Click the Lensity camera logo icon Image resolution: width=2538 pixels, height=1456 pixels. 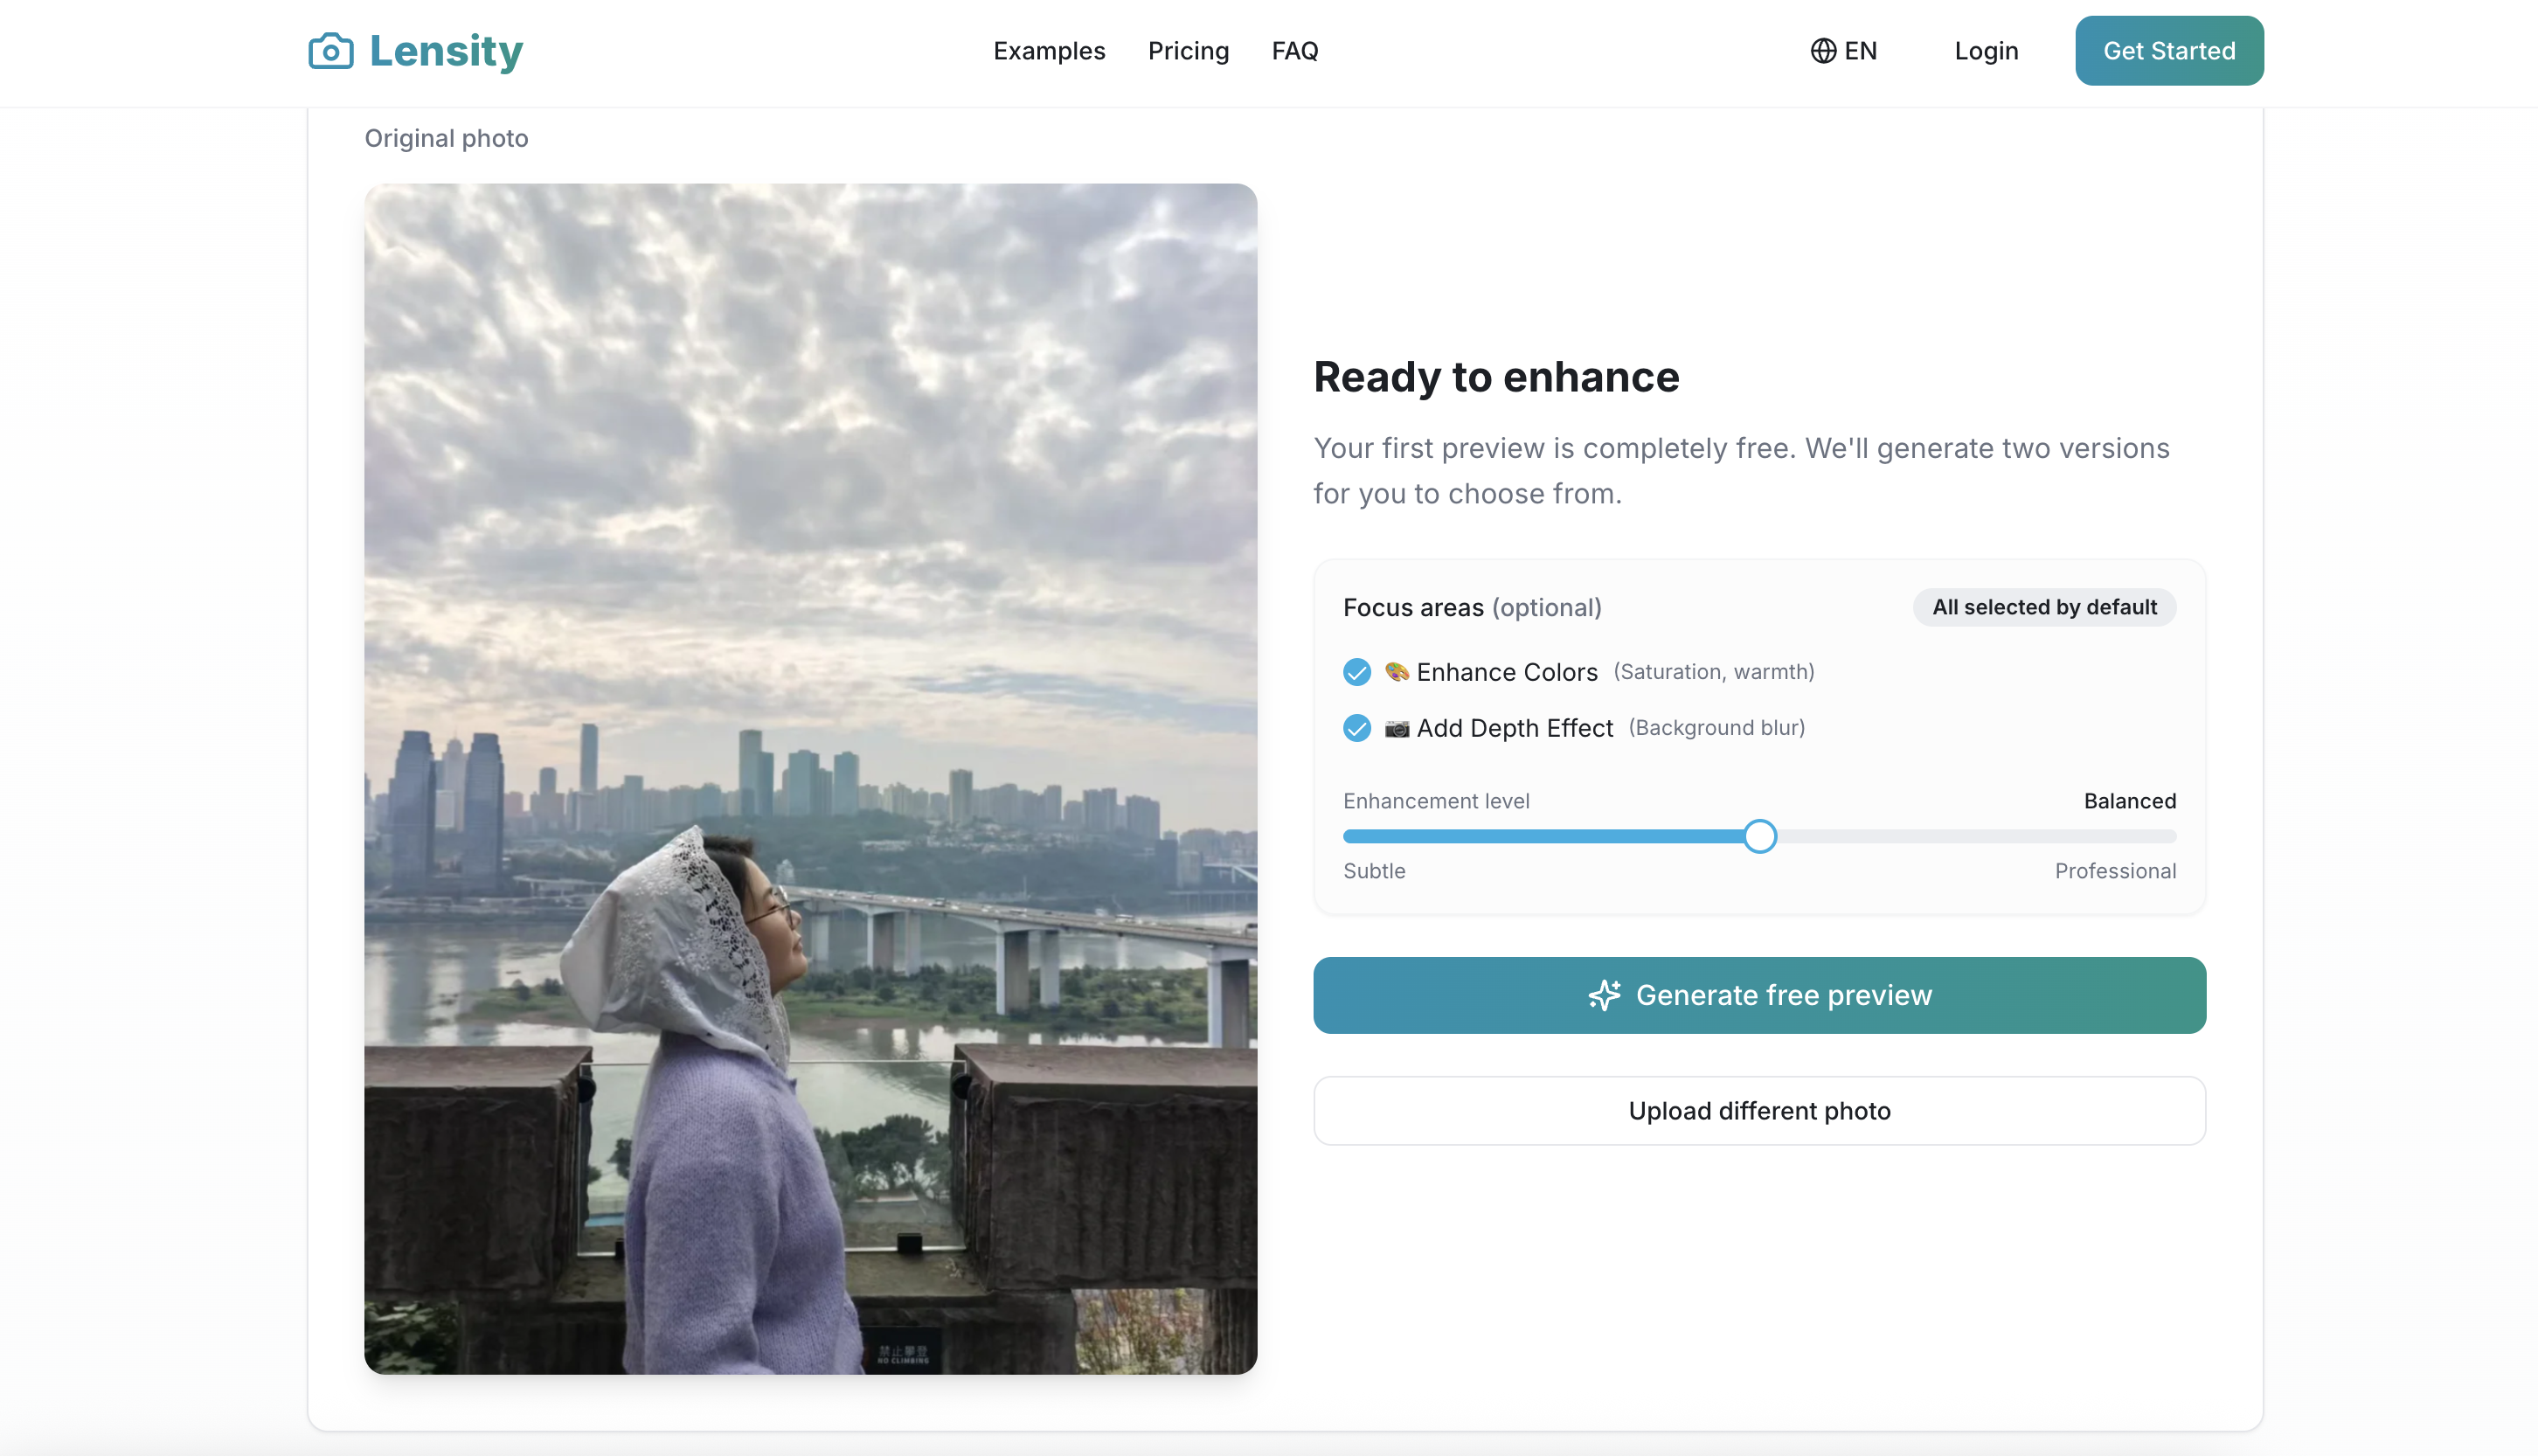[x=331, y=51]
